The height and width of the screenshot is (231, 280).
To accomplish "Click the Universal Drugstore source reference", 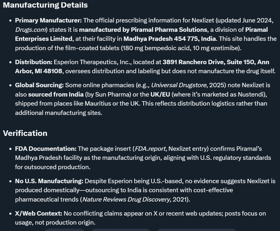I will tap(179, 85).
